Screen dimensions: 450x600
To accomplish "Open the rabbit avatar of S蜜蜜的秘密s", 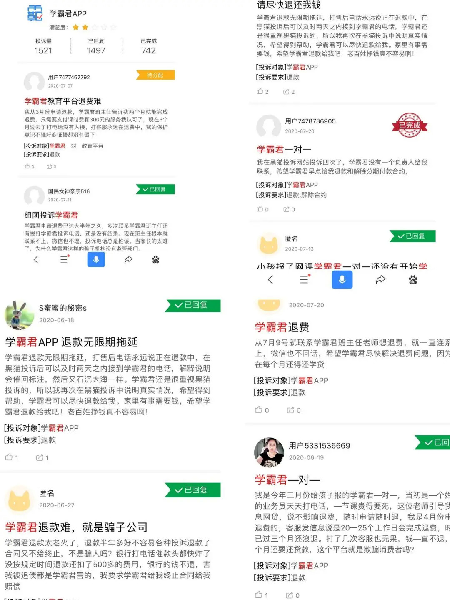I will point(19,315).
